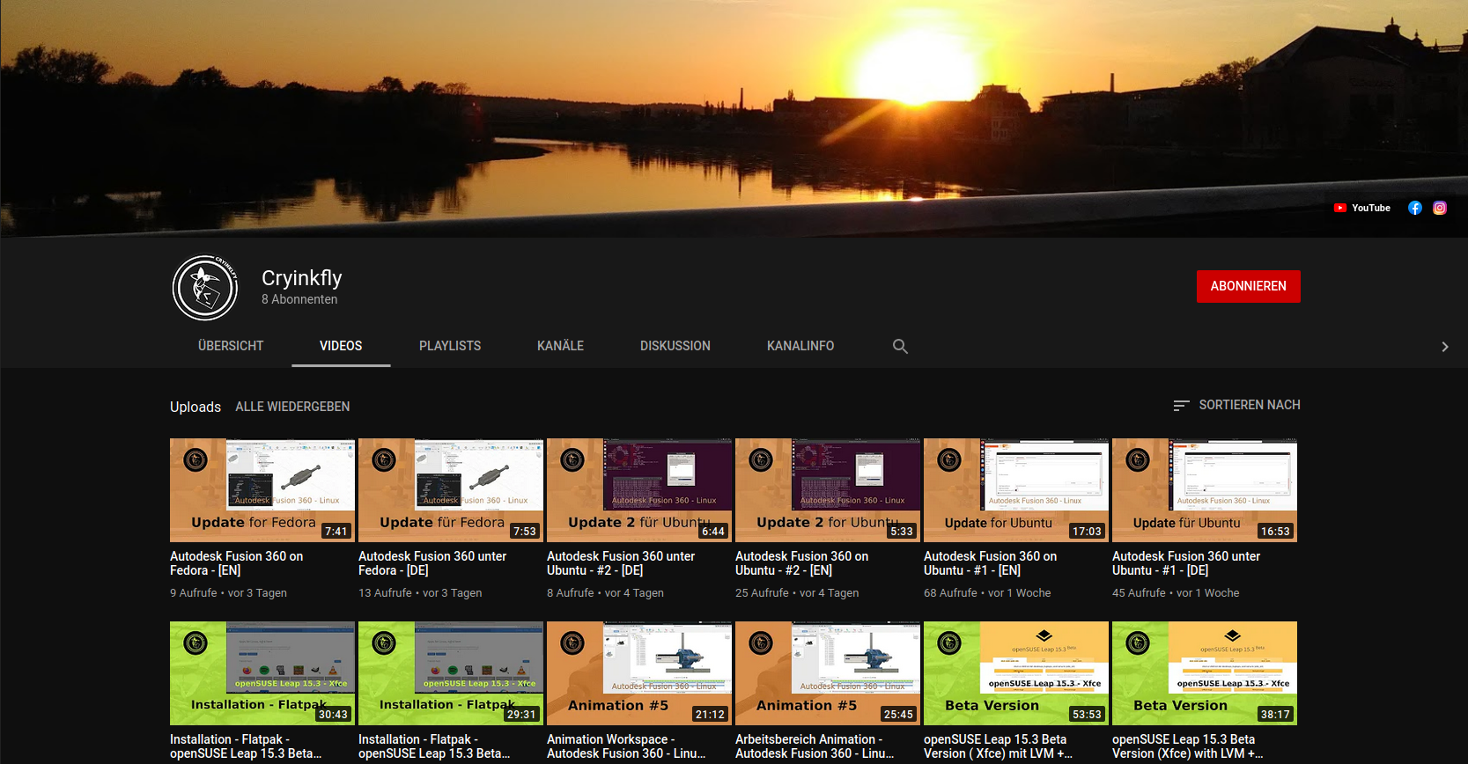Open the Animation #5 25:45 thumbnail
1468x764 pixels.
[x=828, y=673]
